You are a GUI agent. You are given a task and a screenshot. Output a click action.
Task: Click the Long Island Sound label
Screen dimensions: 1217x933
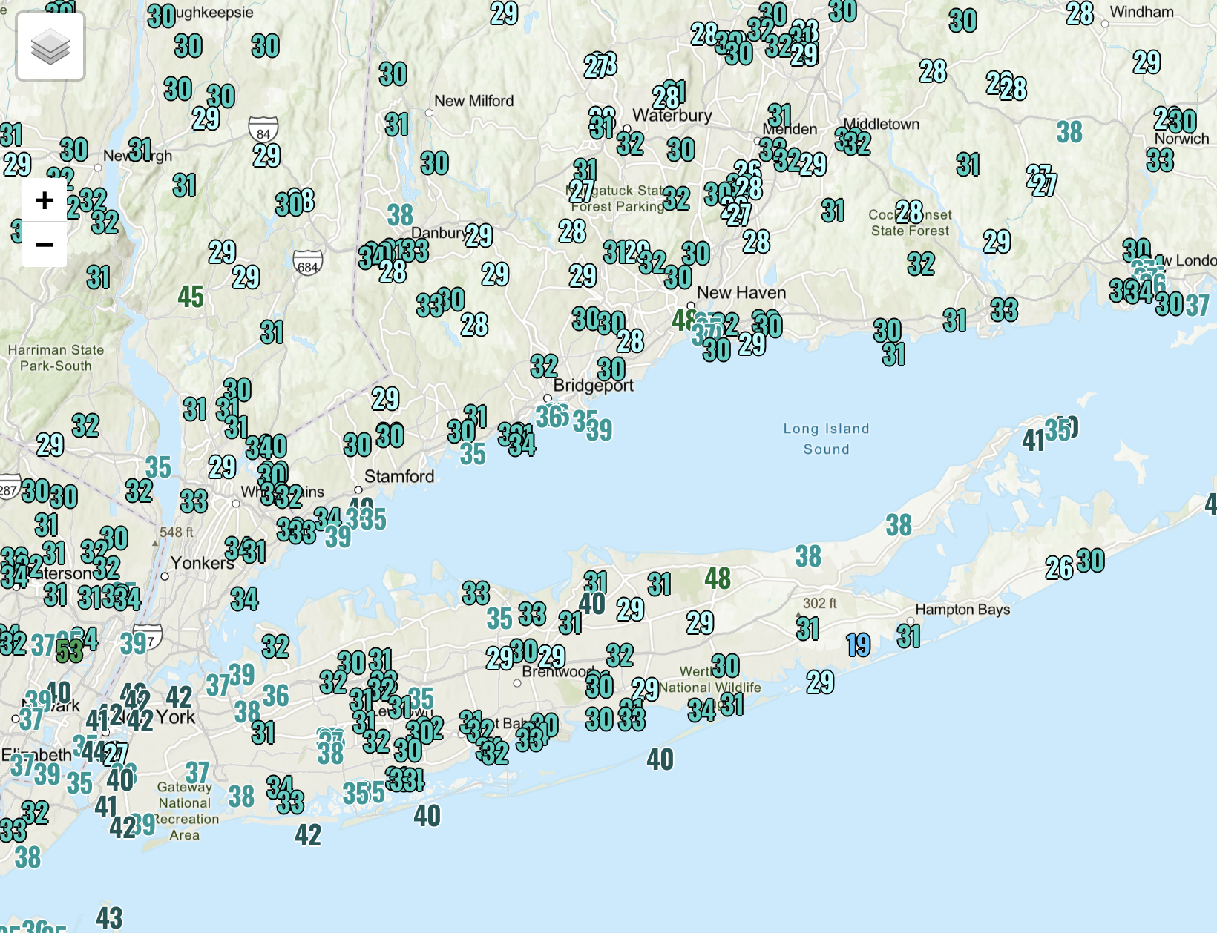tap(826, 439)
